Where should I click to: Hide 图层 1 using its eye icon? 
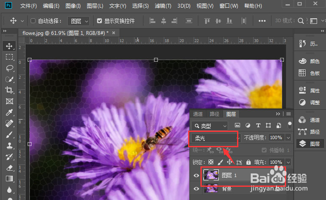pos(196,175)
